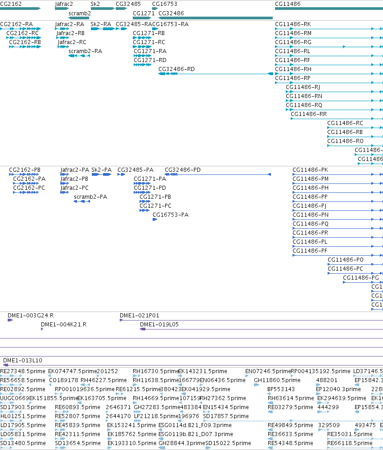Click protein CG11486-PF
Viewport: 383px width, 450px height.
tap(310, 251)
